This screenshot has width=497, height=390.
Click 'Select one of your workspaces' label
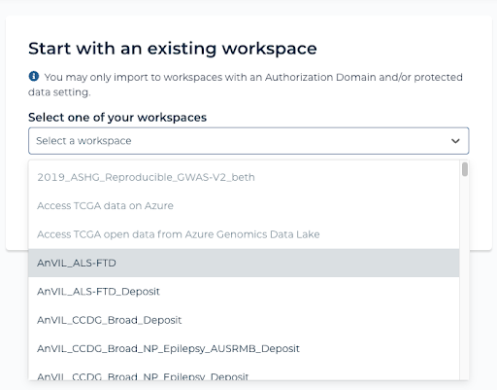[x=117, y=118]
